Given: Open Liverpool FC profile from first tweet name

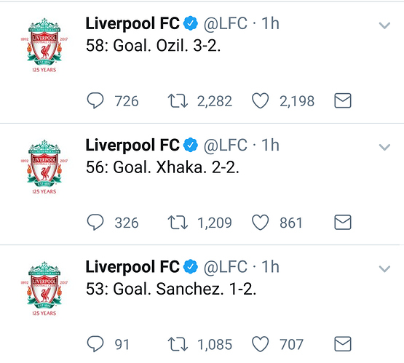Looking at the screenshot, I should pyautogui.click(x=132, y=23).
